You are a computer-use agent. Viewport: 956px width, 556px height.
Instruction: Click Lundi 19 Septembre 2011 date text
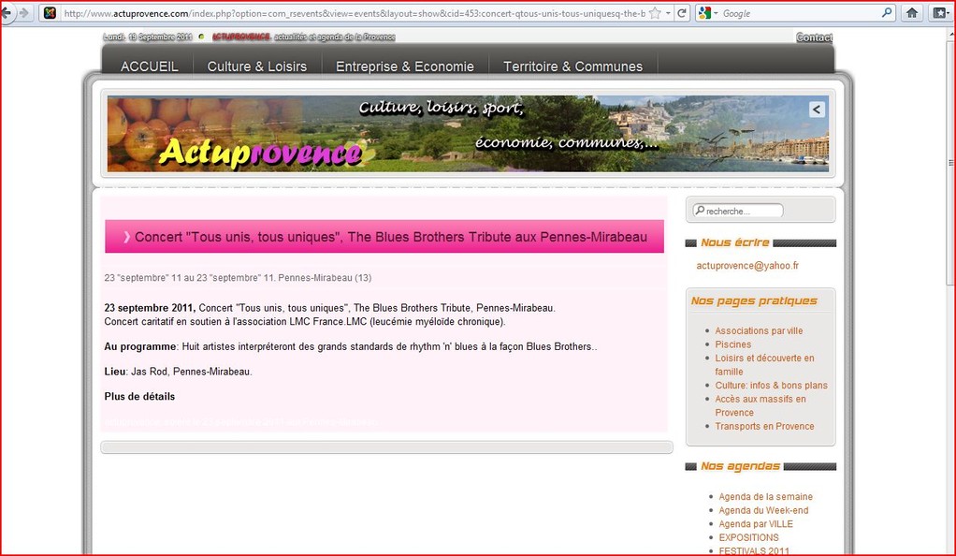[148, 37]
